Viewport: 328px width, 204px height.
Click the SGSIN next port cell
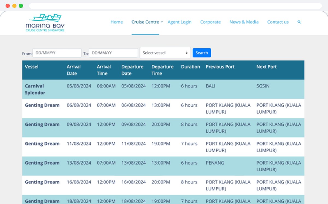[x=263, y=86]
